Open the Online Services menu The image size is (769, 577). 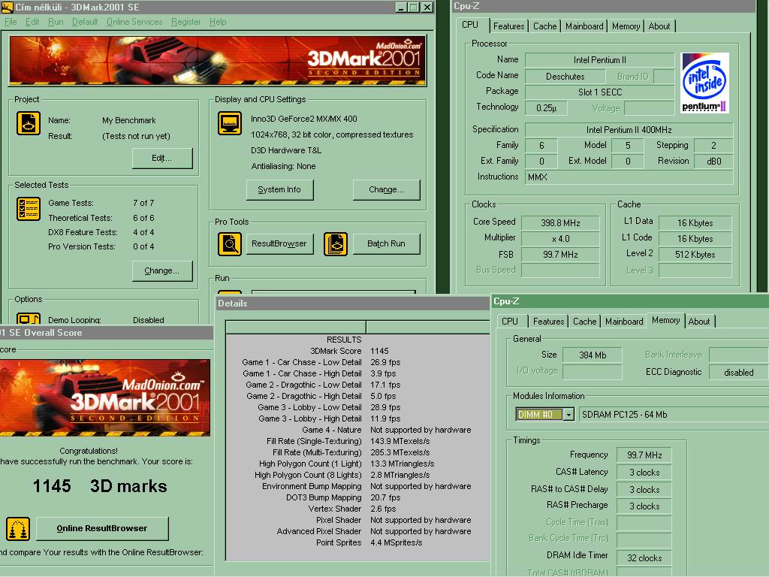click(x=134, y=22)
